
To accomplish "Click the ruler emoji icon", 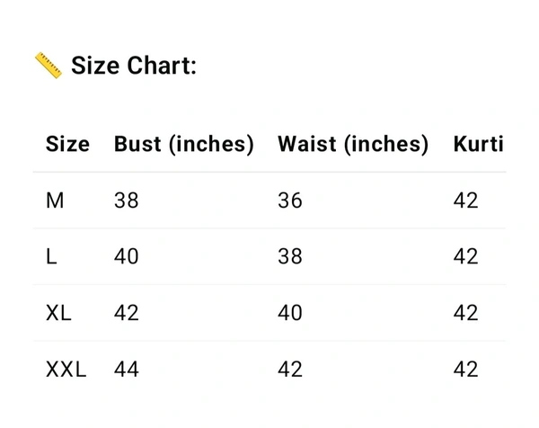I will (48, 65).
